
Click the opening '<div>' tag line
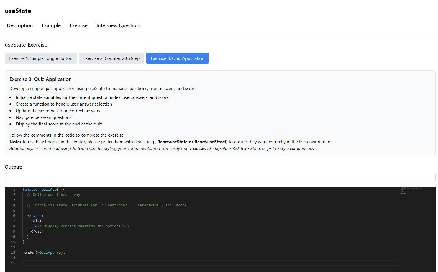coord(36,221)
